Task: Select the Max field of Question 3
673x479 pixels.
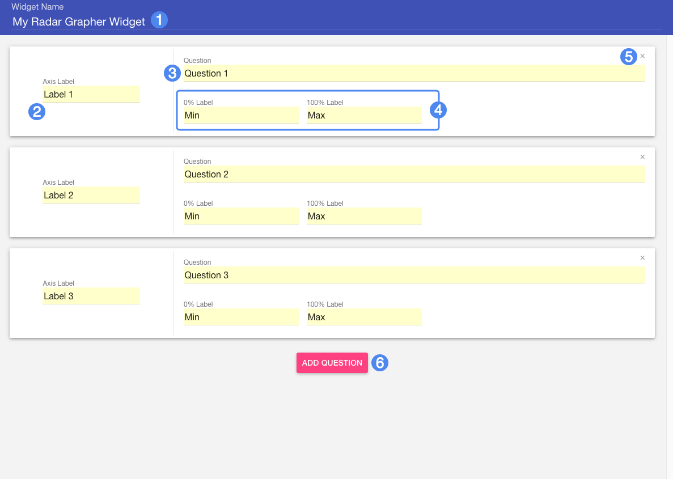Action: [364, 317]
